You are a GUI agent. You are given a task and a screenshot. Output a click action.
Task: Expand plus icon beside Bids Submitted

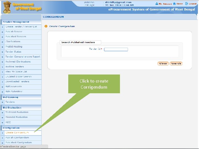[2, 92]
